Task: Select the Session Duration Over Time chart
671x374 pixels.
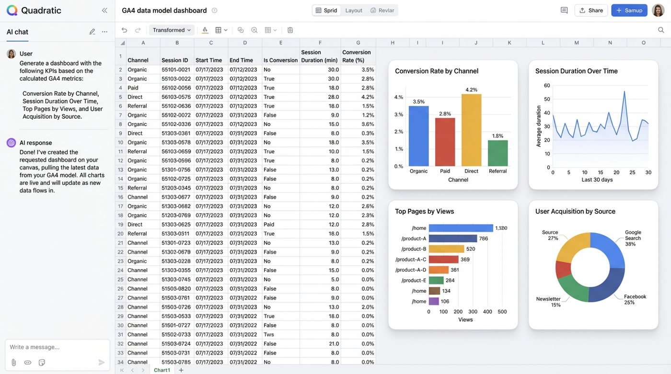Action: [593, 125]
